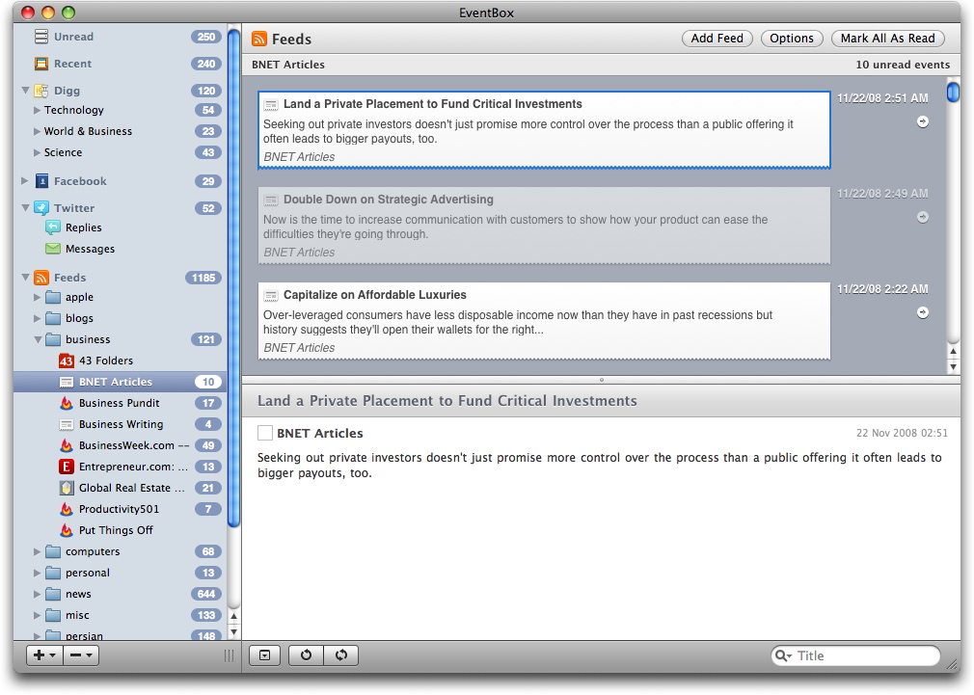Open arrow for Double Down on Strategic Advertising
Image resolution: width=974 pixels, height=695 pixels.
(x=923, y=217)
